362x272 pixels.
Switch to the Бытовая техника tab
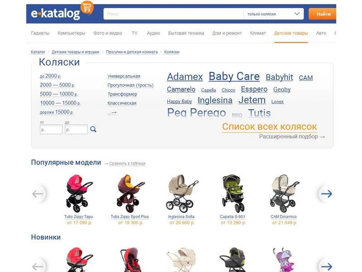[x=186, y=33]
